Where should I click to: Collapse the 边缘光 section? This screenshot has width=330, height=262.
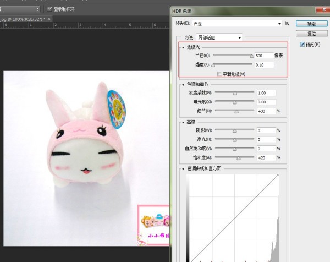[183, 47]
